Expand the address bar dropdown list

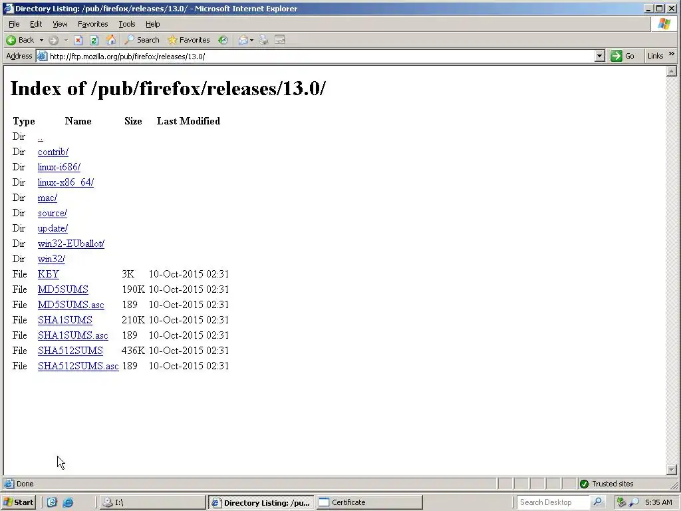599,56
